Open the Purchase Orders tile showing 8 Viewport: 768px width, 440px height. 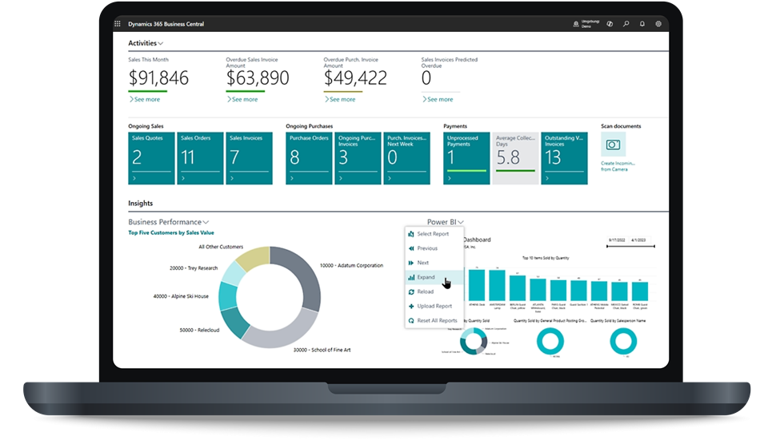click(x=309, y=158)
